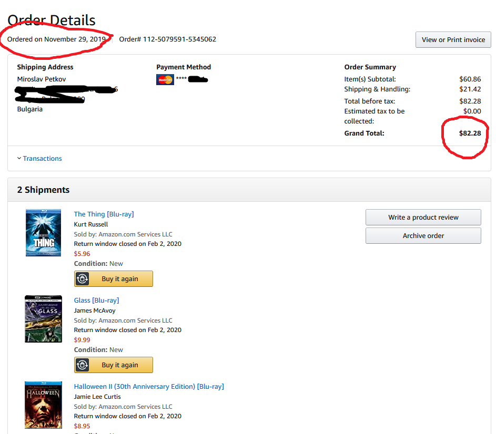Viewport: 496px width, 434px height.
Task: Click the order number text
Action: [167, 39]
